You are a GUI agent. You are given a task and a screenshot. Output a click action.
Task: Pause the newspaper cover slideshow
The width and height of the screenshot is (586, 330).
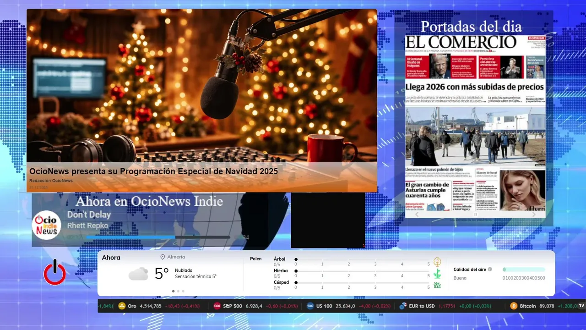[x=475, y=214]
